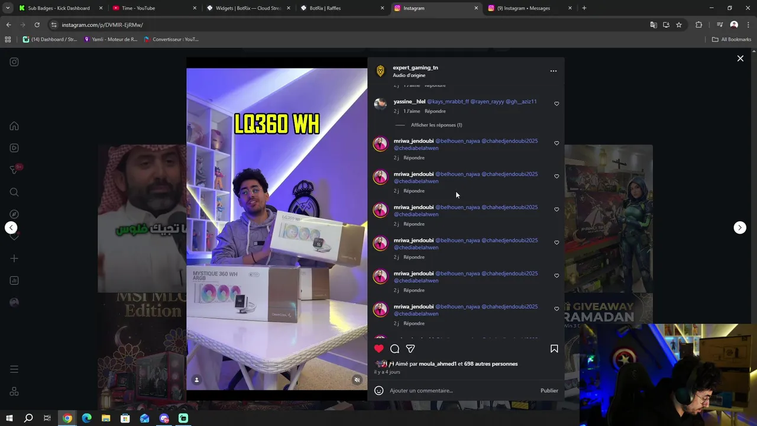Open the Chrome profile avatar
The width and height of the screenshot is (757, 426).
click(x=734, y=25)
